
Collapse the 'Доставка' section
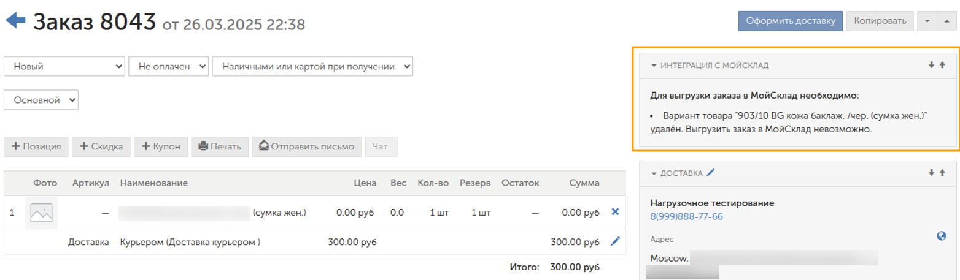654,173
